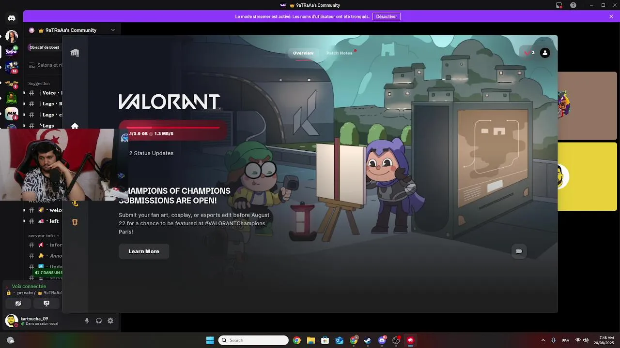The image size is (620, 348).
Task: Select the ZOILA server icon
Action: click(12, 99)
